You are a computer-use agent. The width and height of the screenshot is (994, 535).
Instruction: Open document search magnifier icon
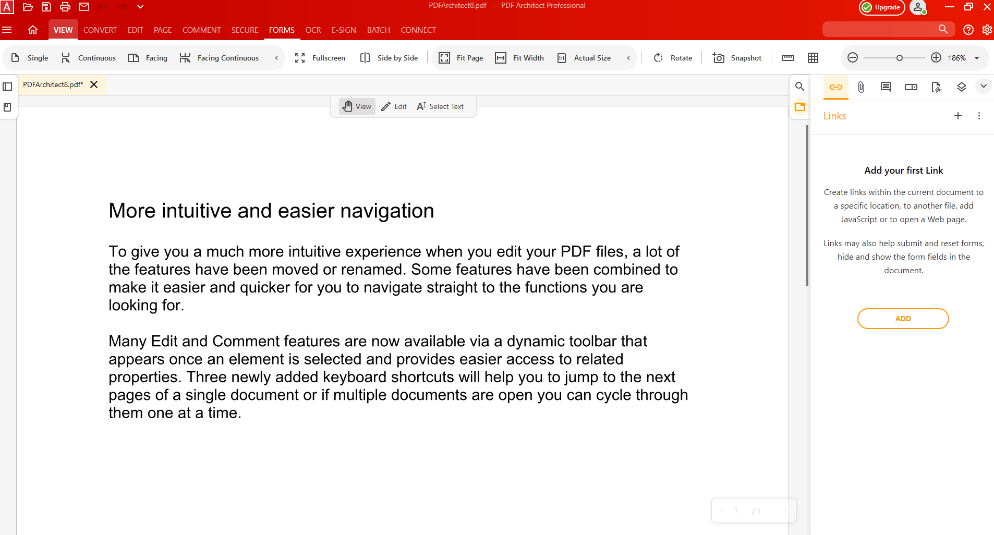pos(799,87)
